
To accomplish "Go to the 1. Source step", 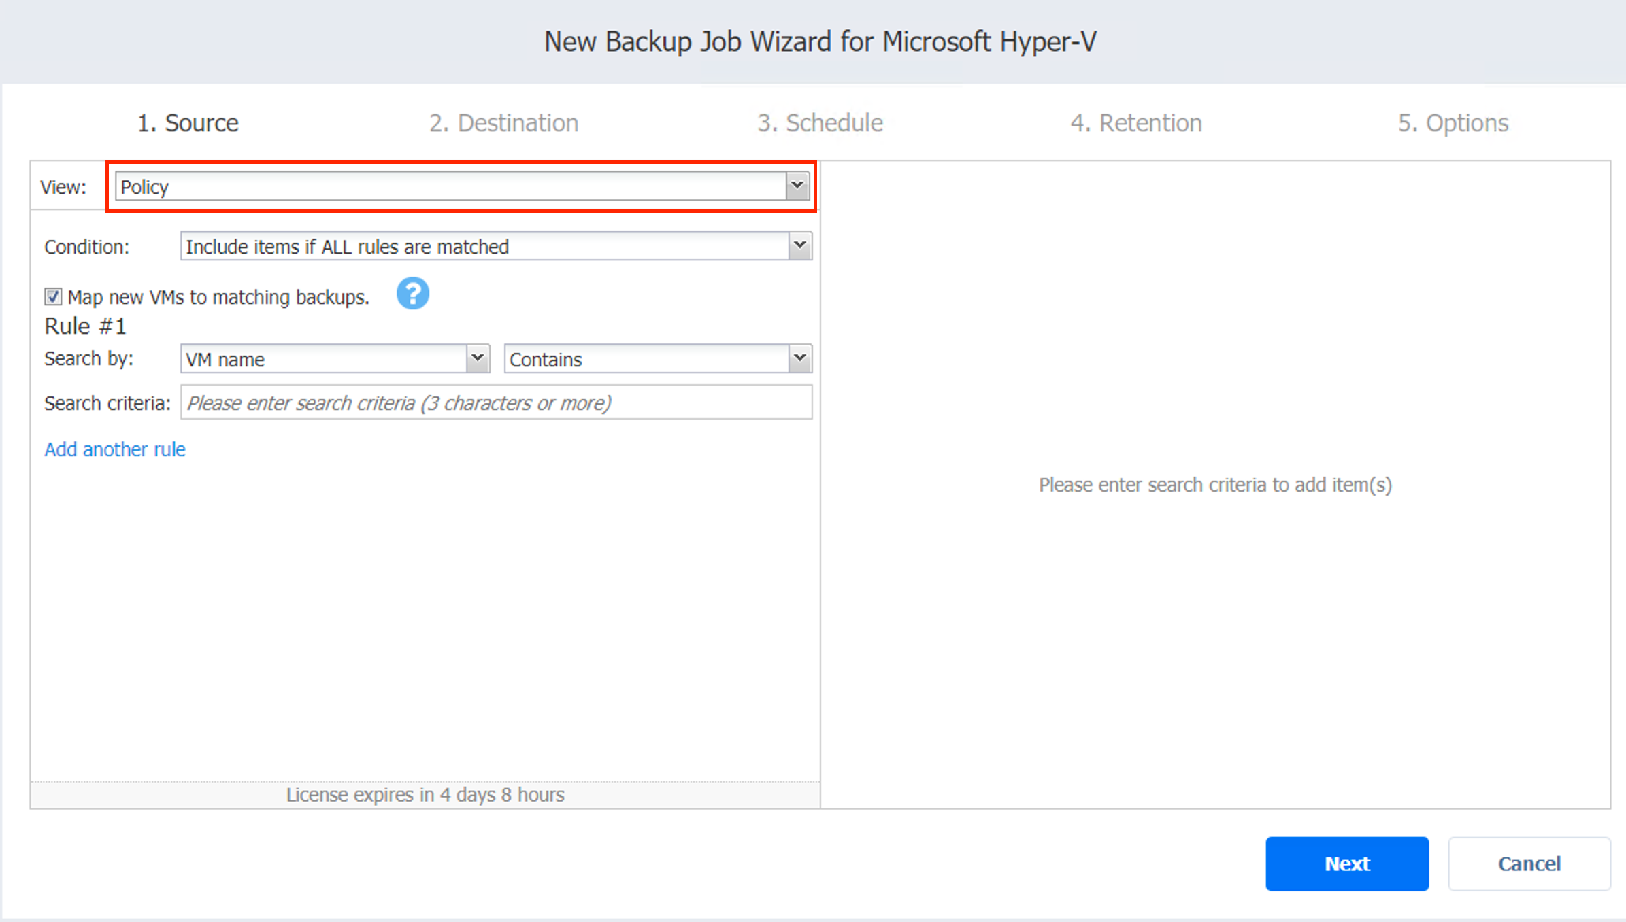I will click(188, 123).
